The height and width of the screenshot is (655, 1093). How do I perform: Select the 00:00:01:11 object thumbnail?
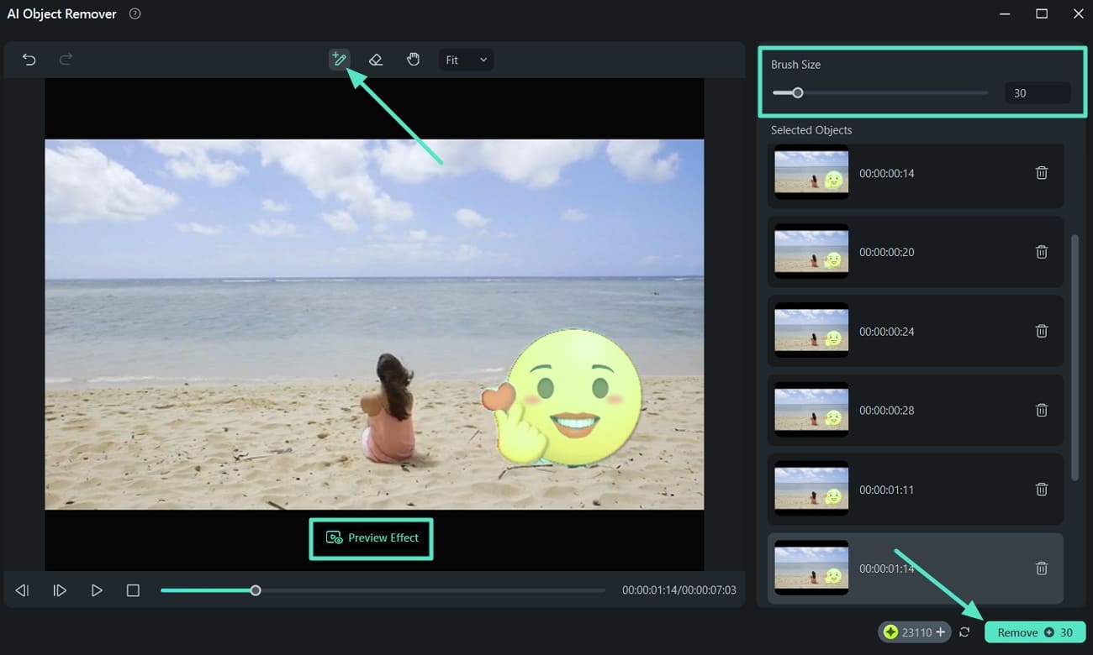(x=811, y=488)
